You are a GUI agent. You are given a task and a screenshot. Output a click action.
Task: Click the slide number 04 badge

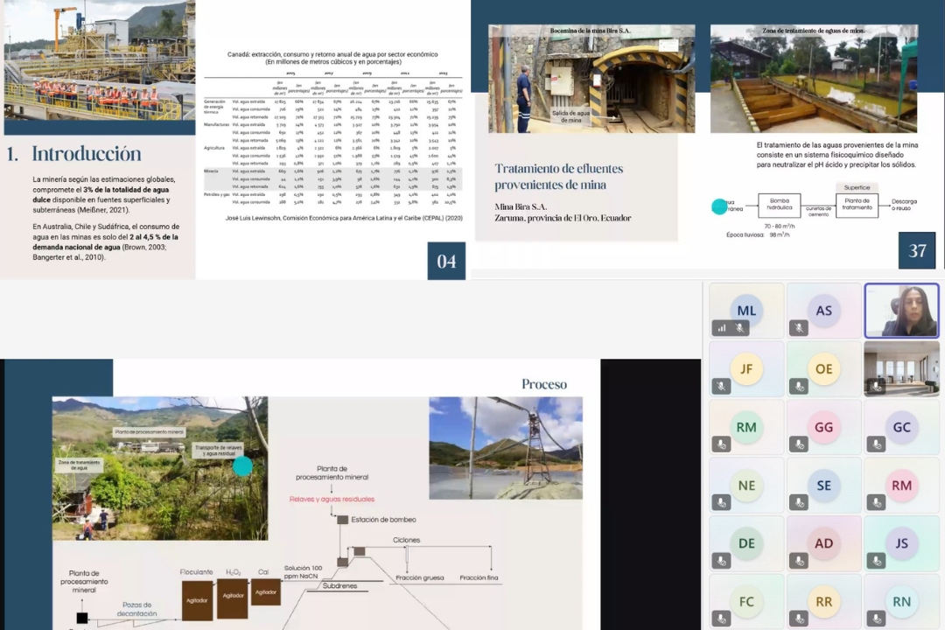(446, 261)
